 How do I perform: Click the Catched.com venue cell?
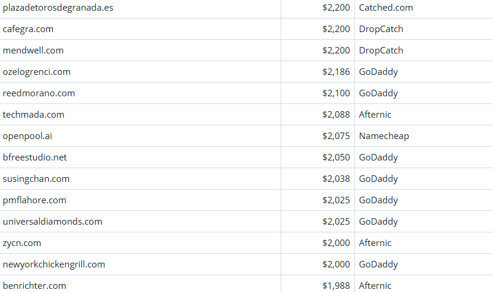point(385,8)
